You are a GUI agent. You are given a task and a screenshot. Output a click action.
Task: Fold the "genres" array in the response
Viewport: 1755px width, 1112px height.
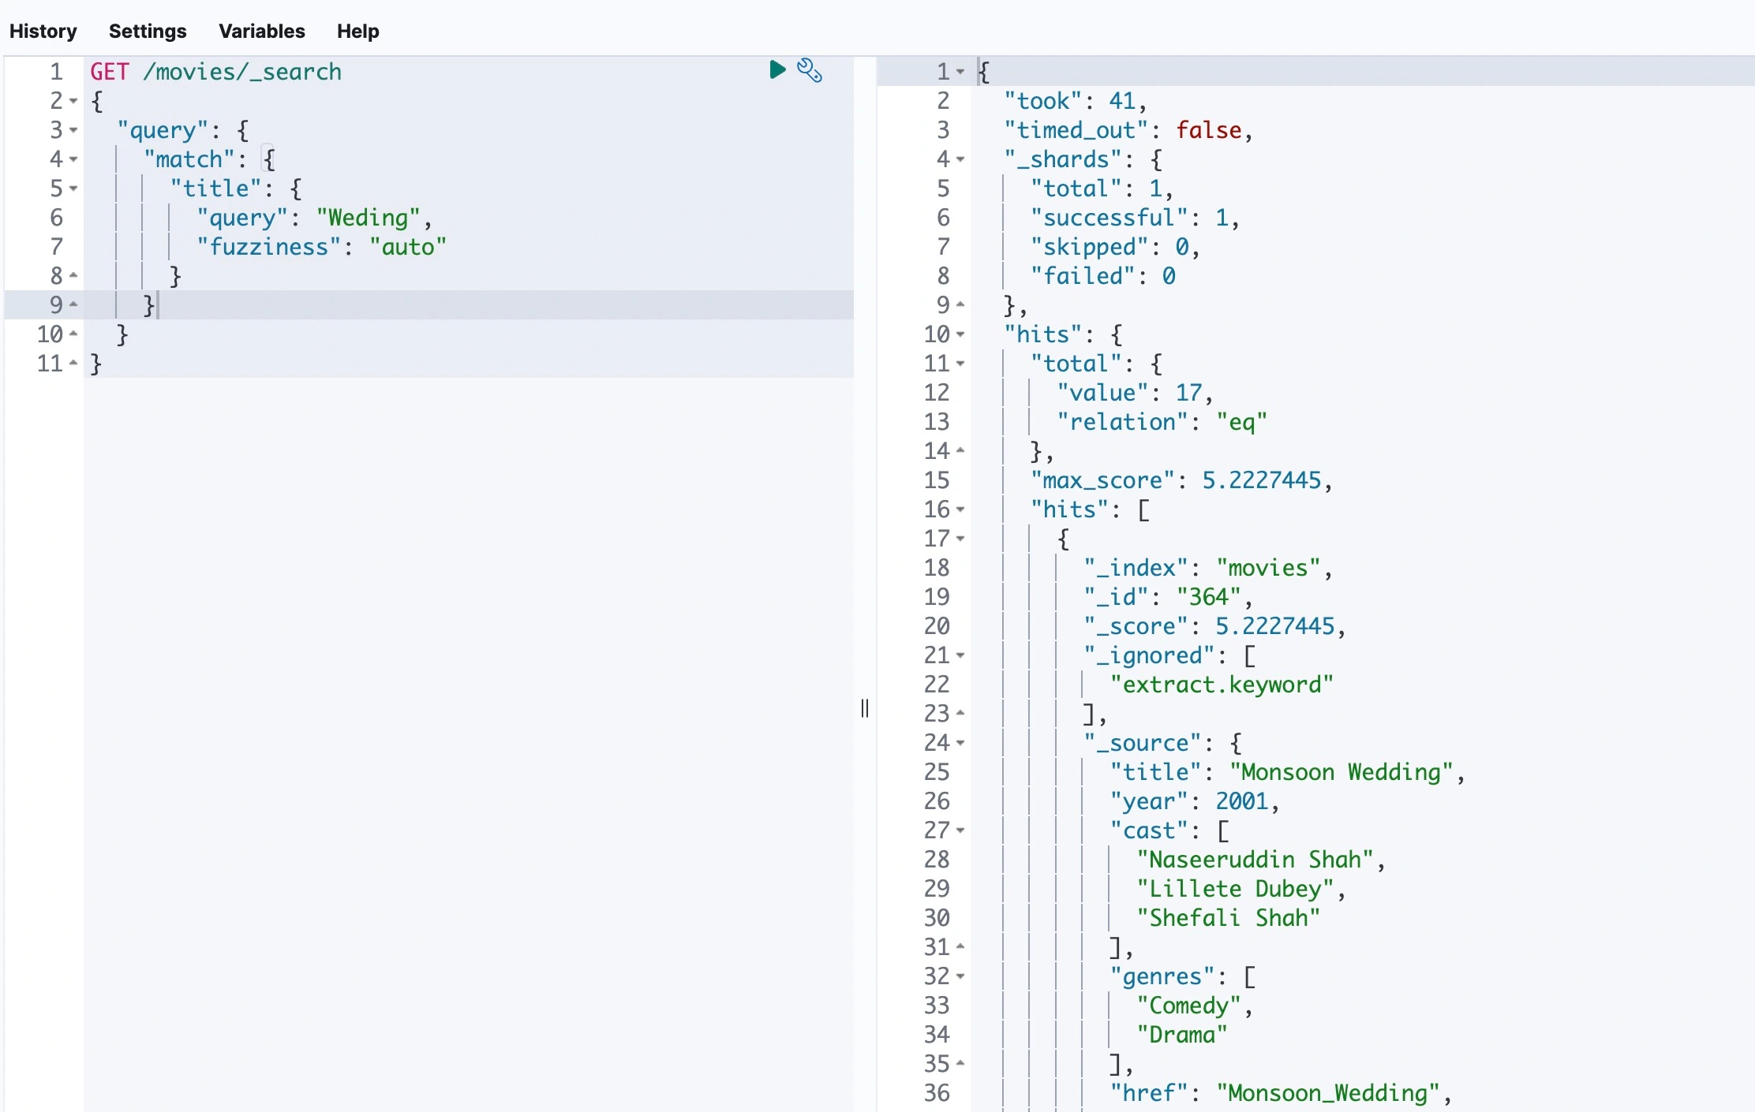click(x=960, y=976)
